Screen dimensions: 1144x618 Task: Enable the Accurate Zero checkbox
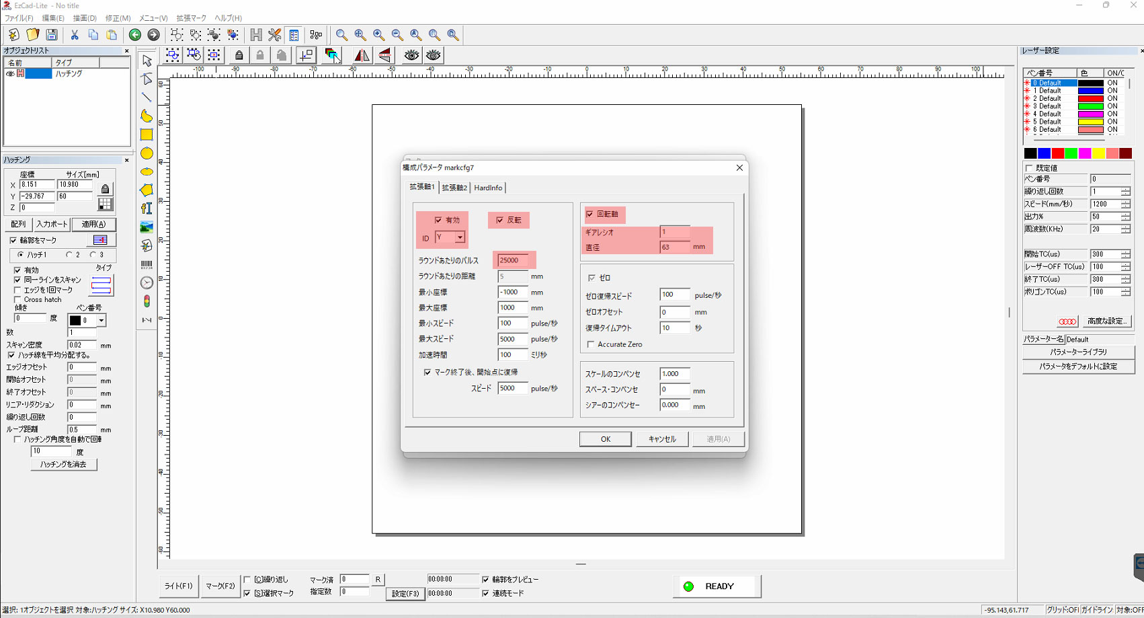tap(591, 344)
